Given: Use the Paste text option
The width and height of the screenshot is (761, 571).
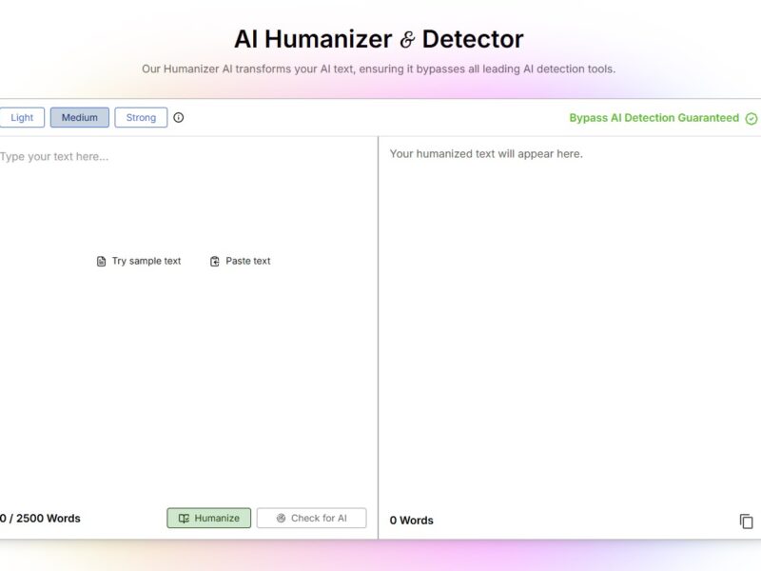Looking at the screenshot, I should click(247, 261).
